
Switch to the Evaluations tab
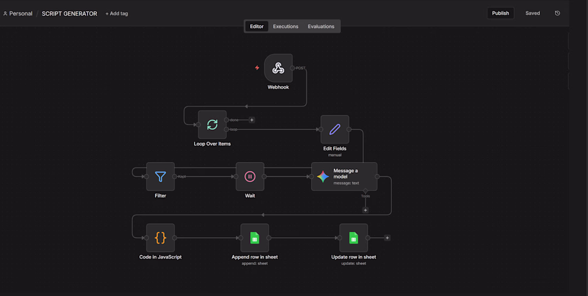[x=321, y=26]
